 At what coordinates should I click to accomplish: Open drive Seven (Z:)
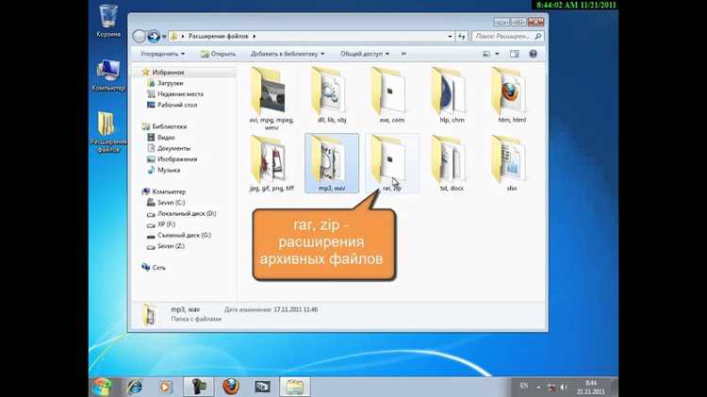(171, 245)
